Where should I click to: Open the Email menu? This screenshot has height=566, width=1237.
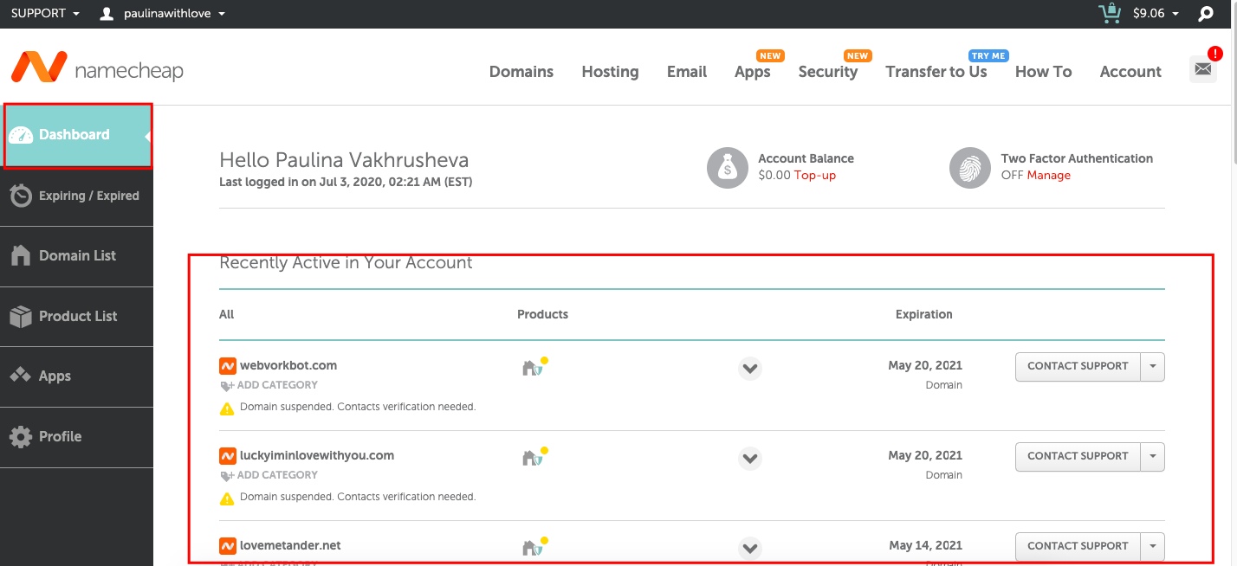coord(687,72)
